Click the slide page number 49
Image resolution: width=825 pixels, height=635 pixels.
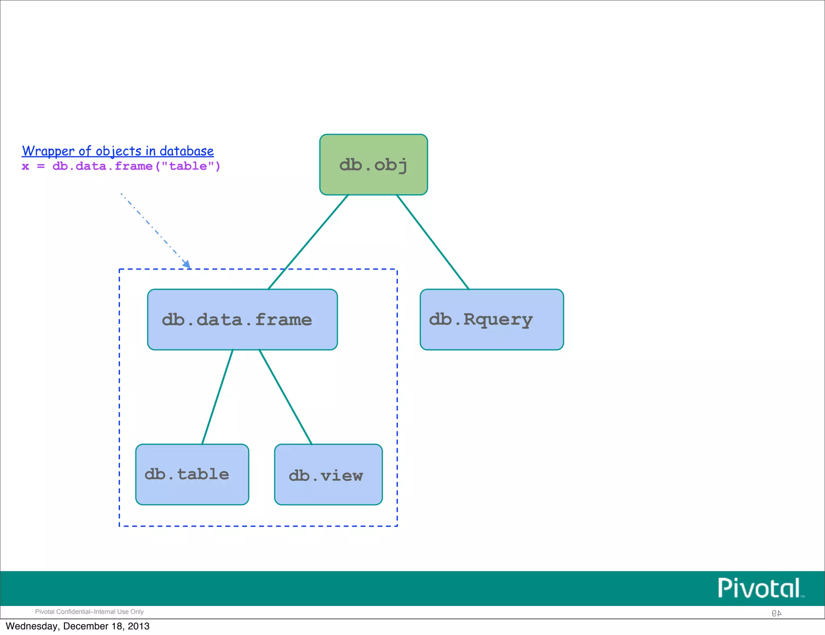point(776,613)
